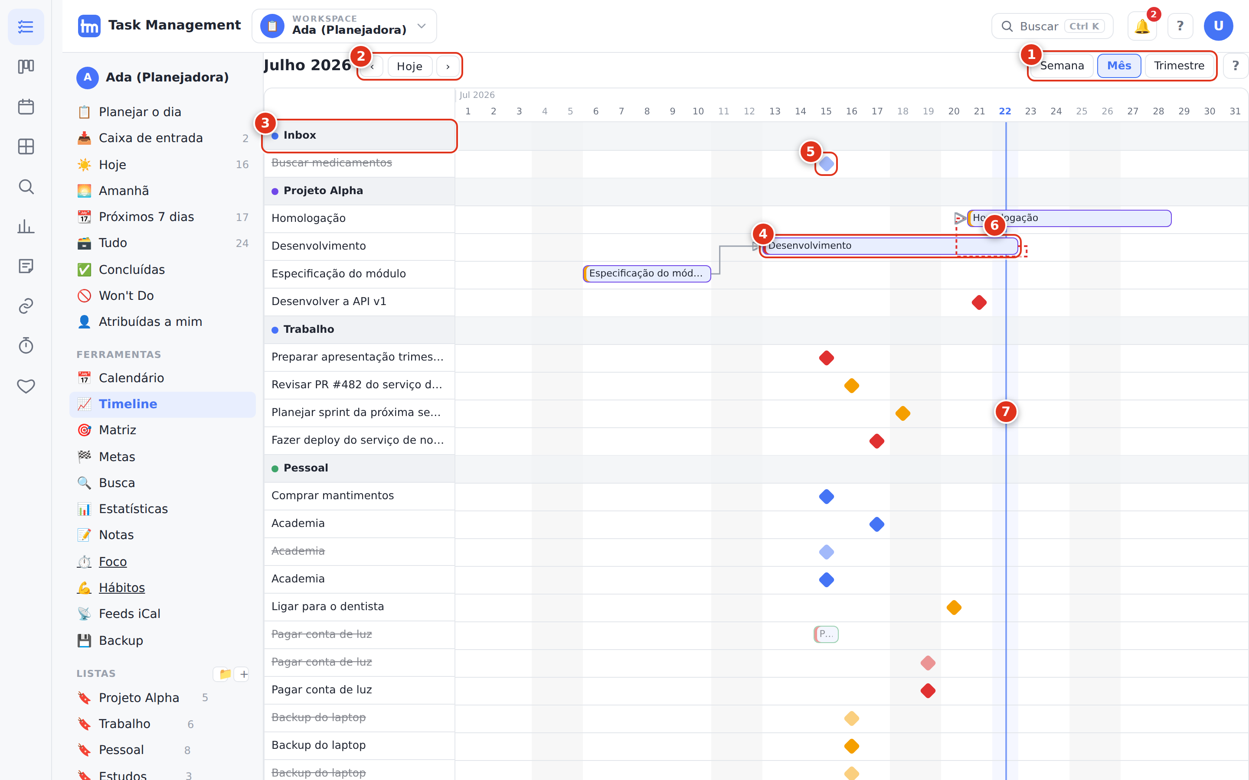Open the calendar icon in left rail
This screenshot has height=780, width=1249.
point(26,107)
